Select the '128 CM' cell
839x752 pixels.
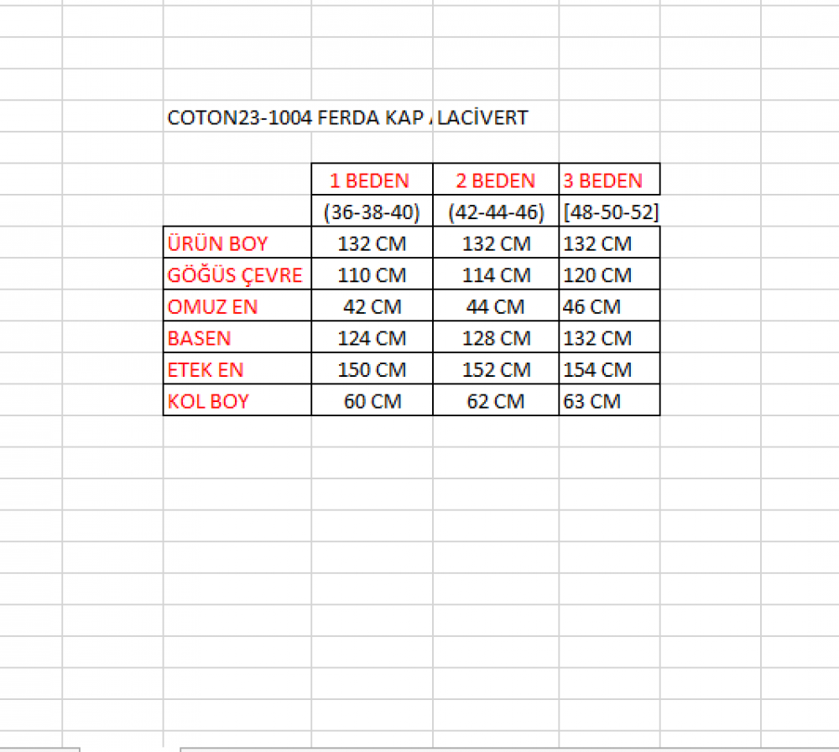[496, 337]
